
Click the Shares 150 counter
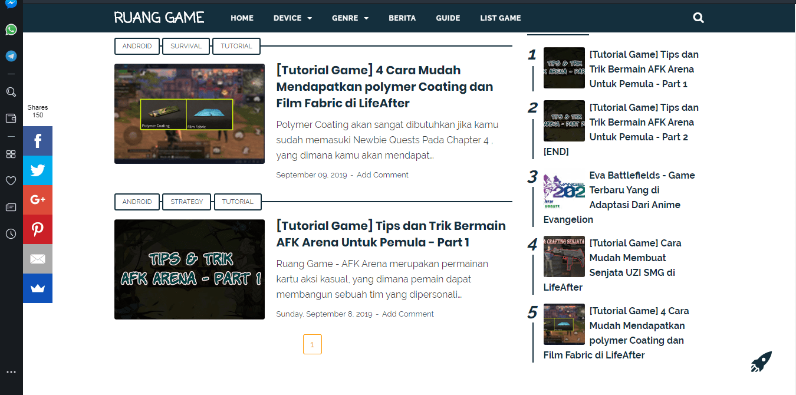pos(38,111)
